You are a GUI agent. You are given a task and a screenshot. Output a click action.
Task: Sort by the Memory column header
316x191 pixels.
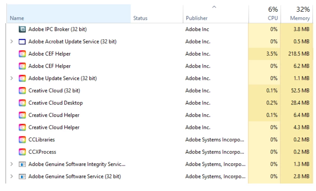297,13
